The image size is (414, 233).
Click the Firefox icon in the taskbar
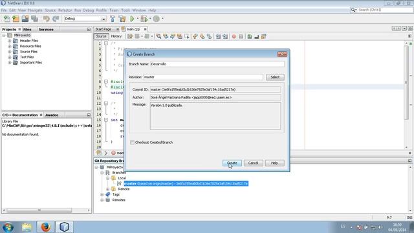tap(45, 227)
